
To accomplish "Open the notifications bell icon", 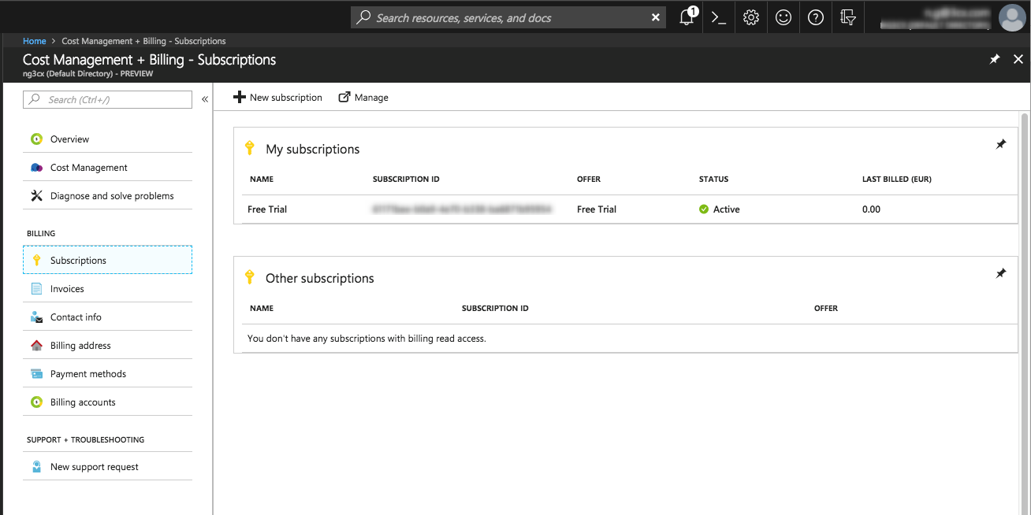I will click(687, 17).
